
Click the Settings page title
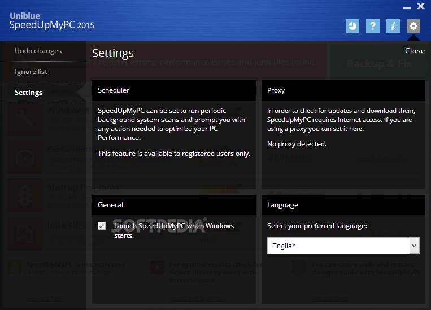(x=113, y=53)
